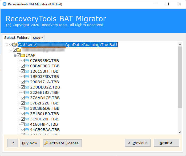Uncheck the root C:\Users path checkbox
Viewport: 186px width, 156px height.
pyautogui.click(x=11, y=45)
